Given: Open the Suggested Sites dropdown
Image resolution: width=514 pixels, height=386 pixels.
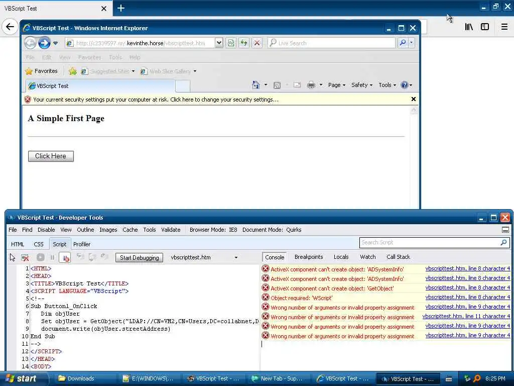Looking at the screenshot, I should (x=133, y=71).
